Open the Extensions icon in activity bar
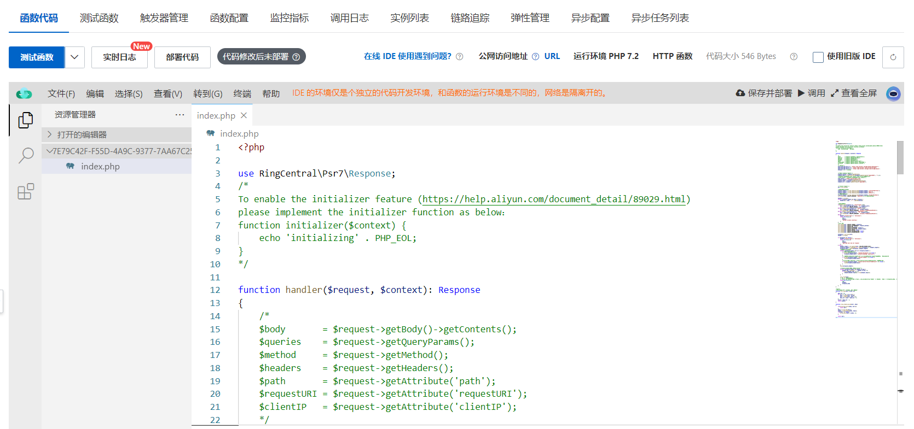Screen dimensions: 914x429 (26, 191)
